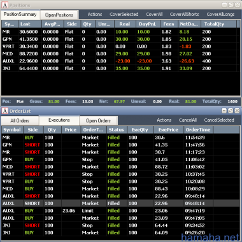The image size is (242, 242).
Task: Select the AUXL position row symbol
Action: pyautogui.click(x=8, y=61)
